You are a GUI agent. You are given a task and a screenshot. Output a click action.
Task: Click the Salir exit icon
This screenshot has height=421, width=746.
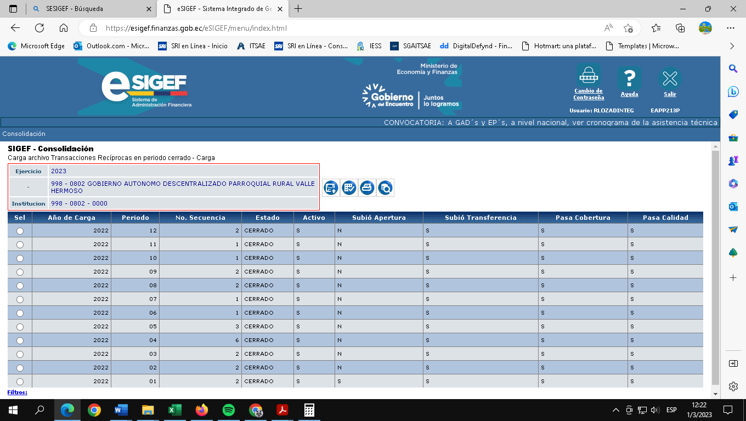click(x=670, y=78)
